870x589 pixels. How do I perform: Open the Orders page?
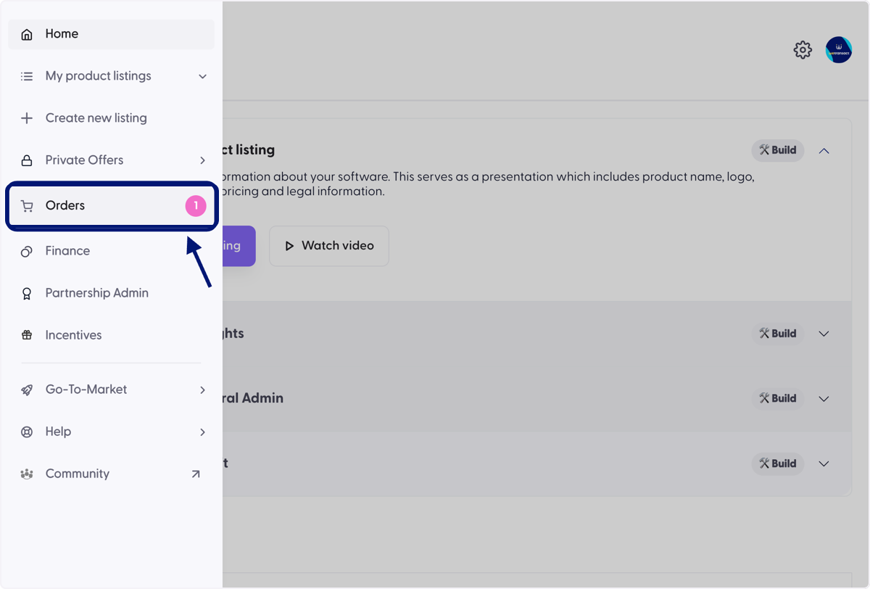(x=111, y=206)
